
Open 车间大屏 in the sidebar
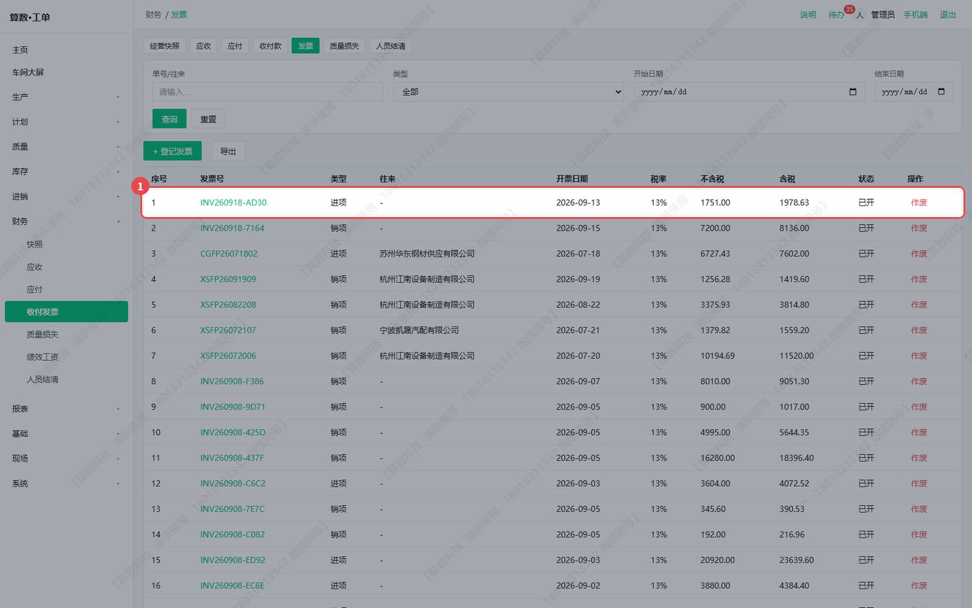(x=66, y=73)
